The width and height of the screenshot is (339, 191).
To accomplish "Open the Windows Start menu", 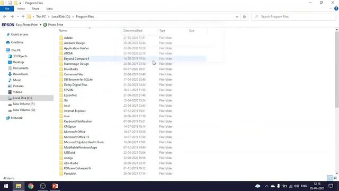I will point(6,186).
